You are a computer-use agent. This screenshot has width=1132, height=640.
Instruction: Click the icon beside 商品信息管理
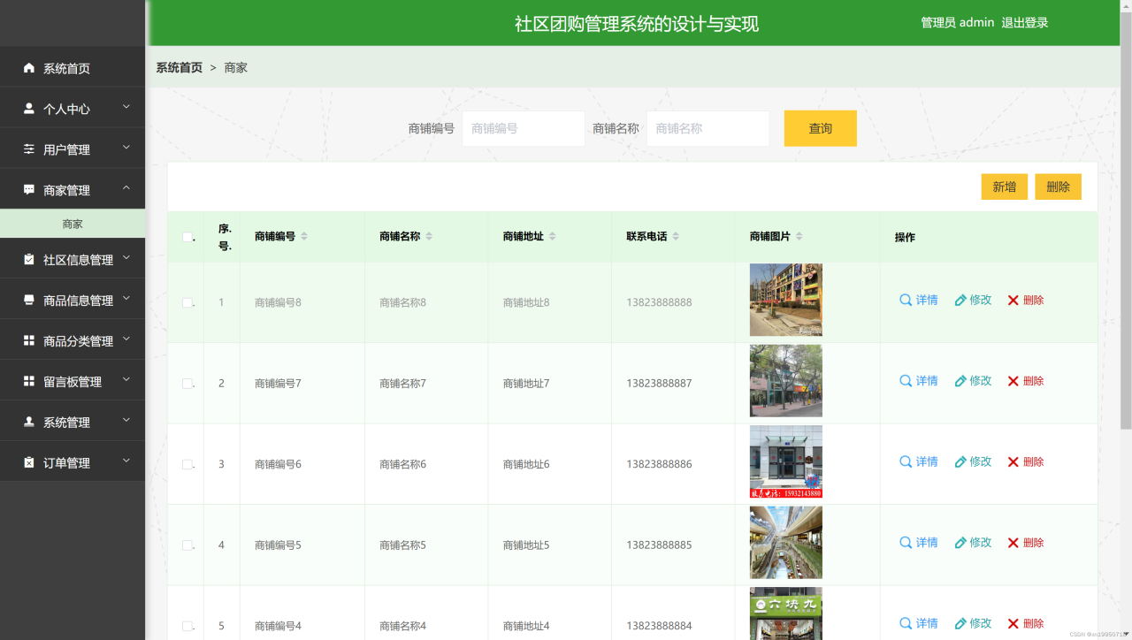tap(29, 300)
